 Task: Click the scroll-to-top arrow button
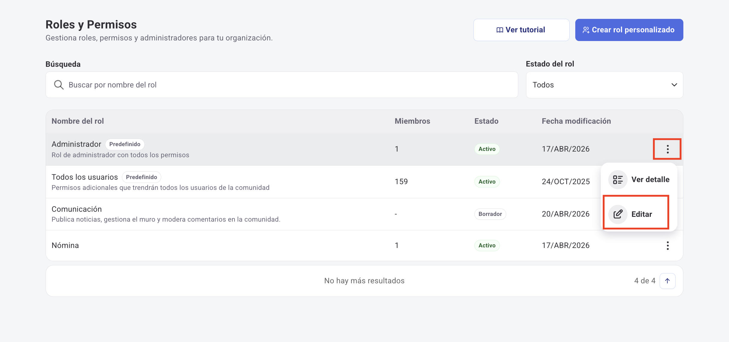coord(667,281)
